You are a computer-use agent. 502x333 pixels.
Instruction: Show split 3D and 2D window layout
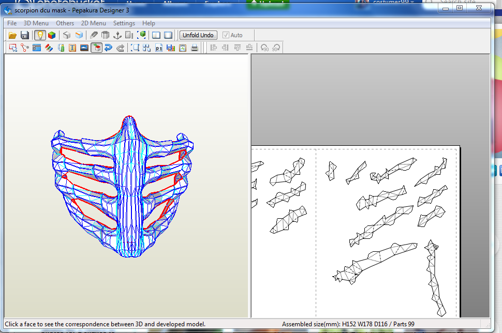[x=156, y=35]
